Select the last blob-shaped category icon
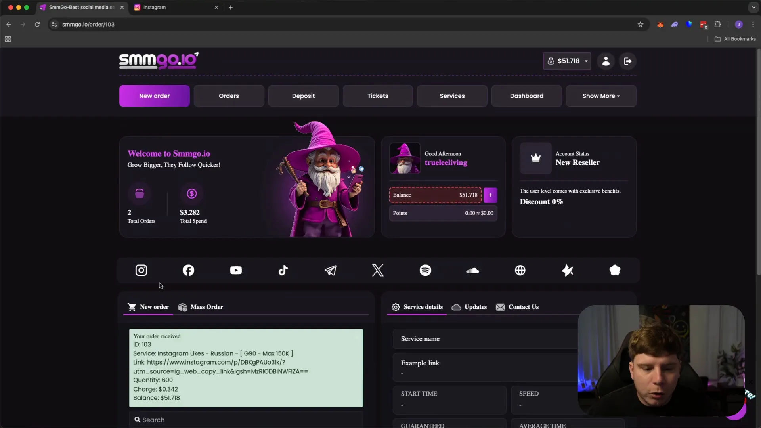This screenshot has width=761, height=428. pos(615,270)
